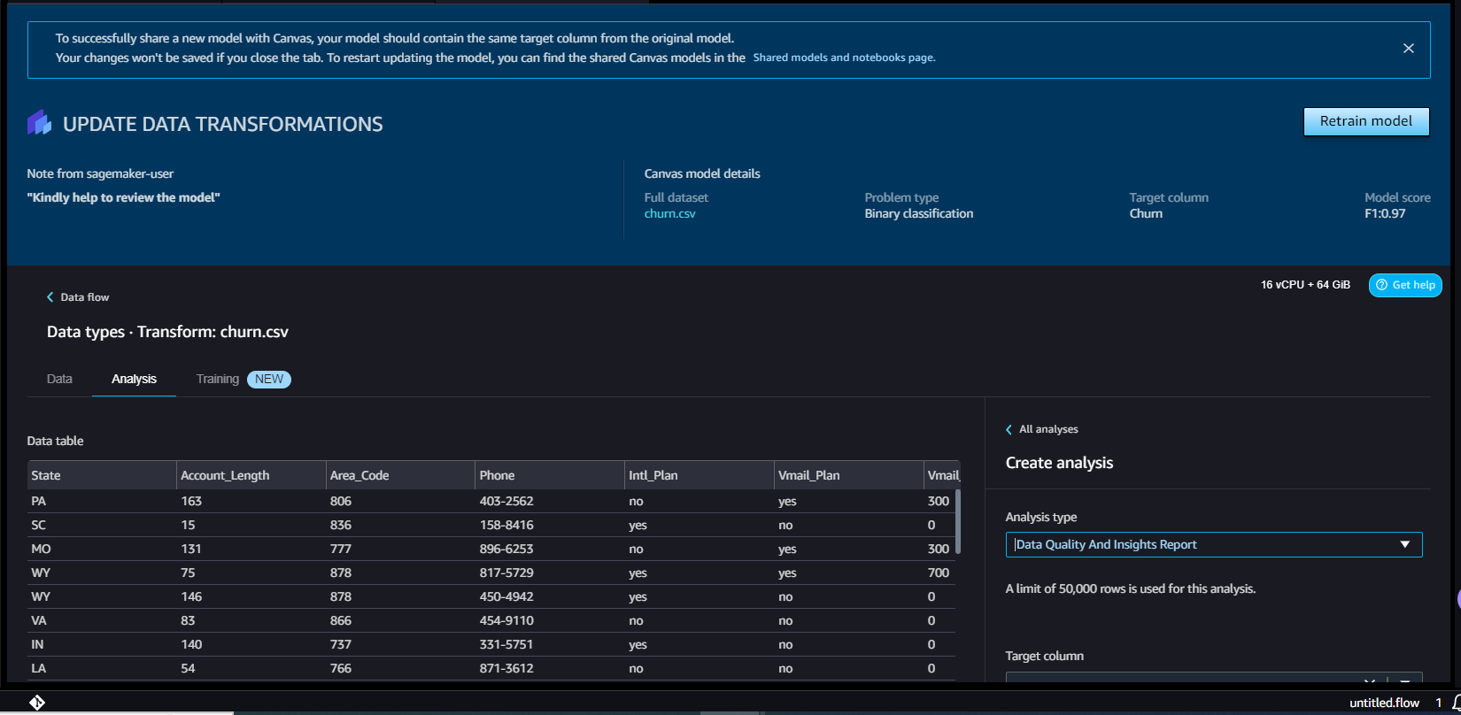
Task: Click the table's vertical scrollbar
Action: pyautogui.click(x=957, y=520)
